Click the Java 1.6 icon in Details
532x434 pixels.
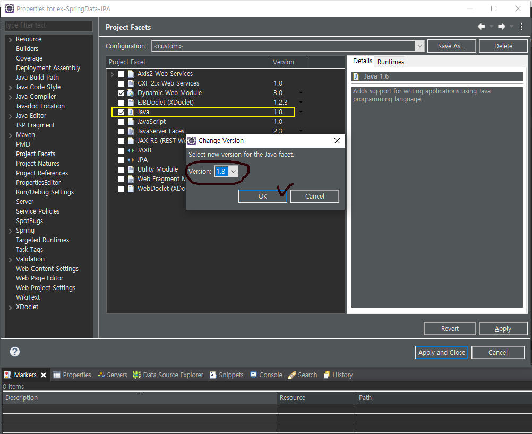point(356,76)
